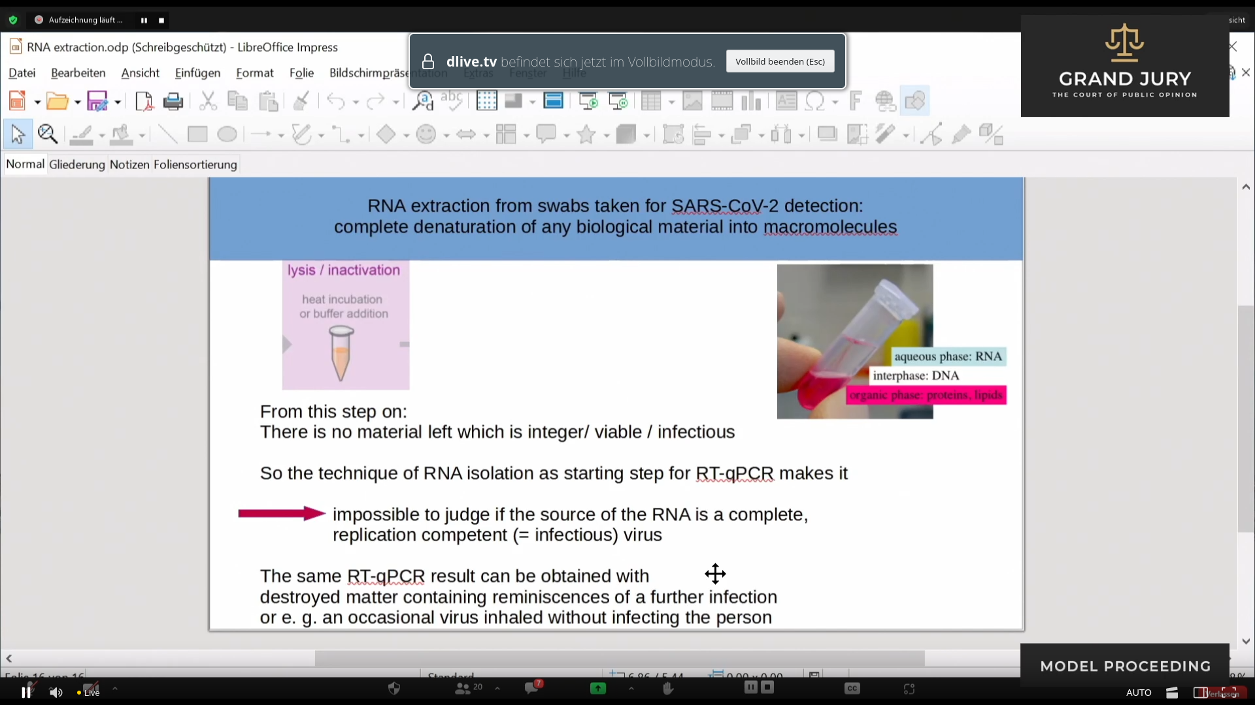The width and height of the screenshot is (1255, 705).
Task: Expand the Insert Table dropdown arrow
Action: point(671,102)
